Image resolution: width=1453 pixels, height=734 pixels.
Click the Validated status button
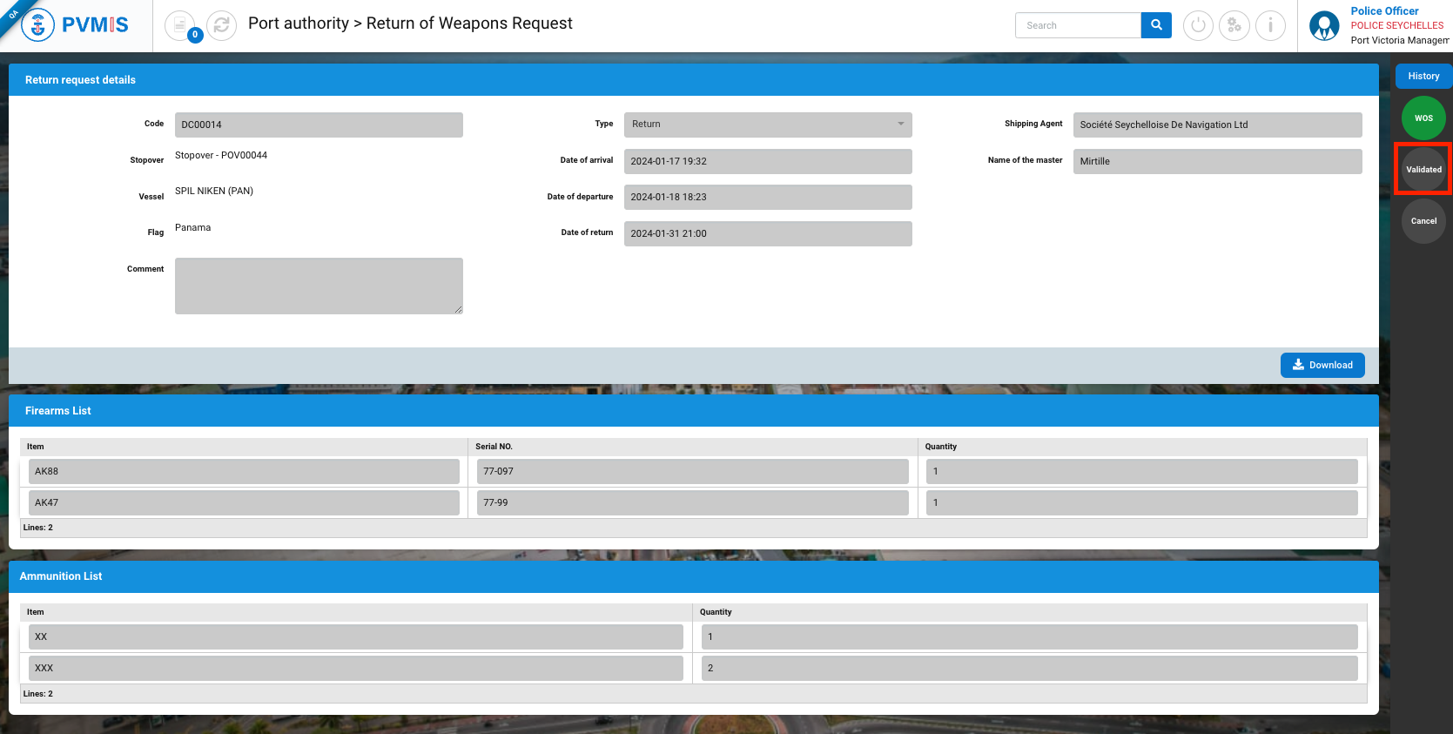pyautogui.click(x=1423, y=170)
